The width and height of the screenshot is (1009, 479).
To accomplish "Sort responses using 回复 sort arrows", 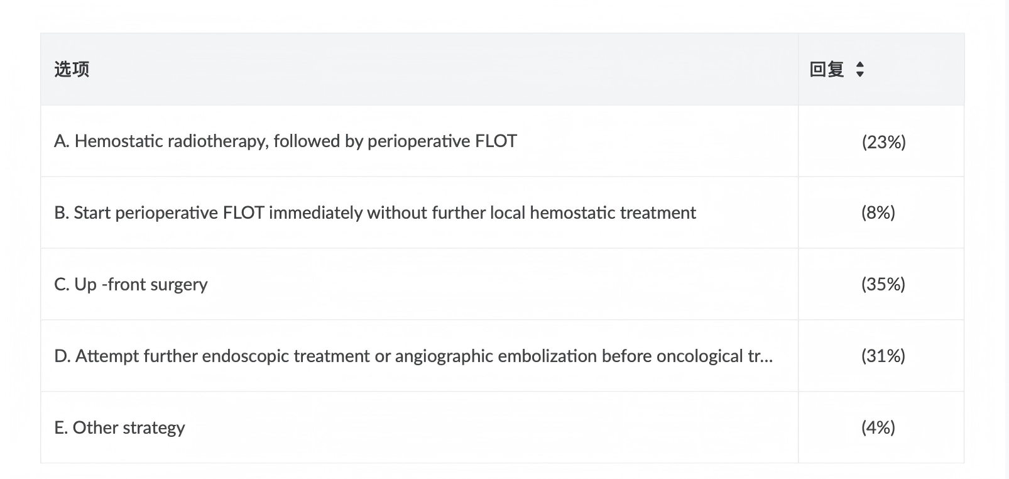I will (860, 69).
